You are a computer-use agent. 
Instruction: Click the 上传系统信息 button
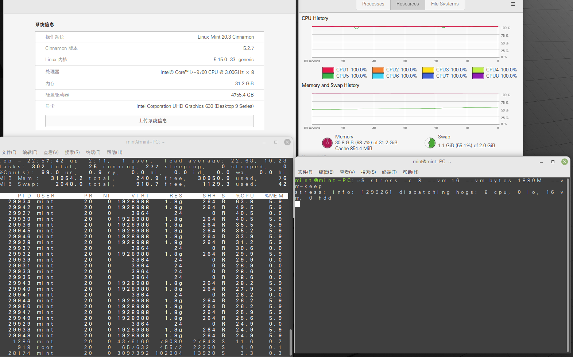(x=149, y=121)
